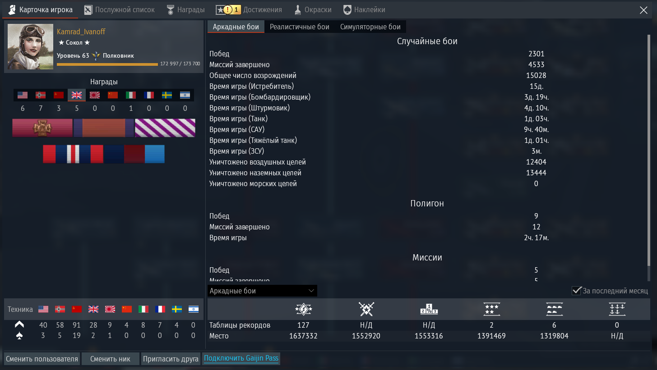657x370 pixels.
Task: Click the podium win-rate leaderboard icon
Action: [x=429, y=309]
